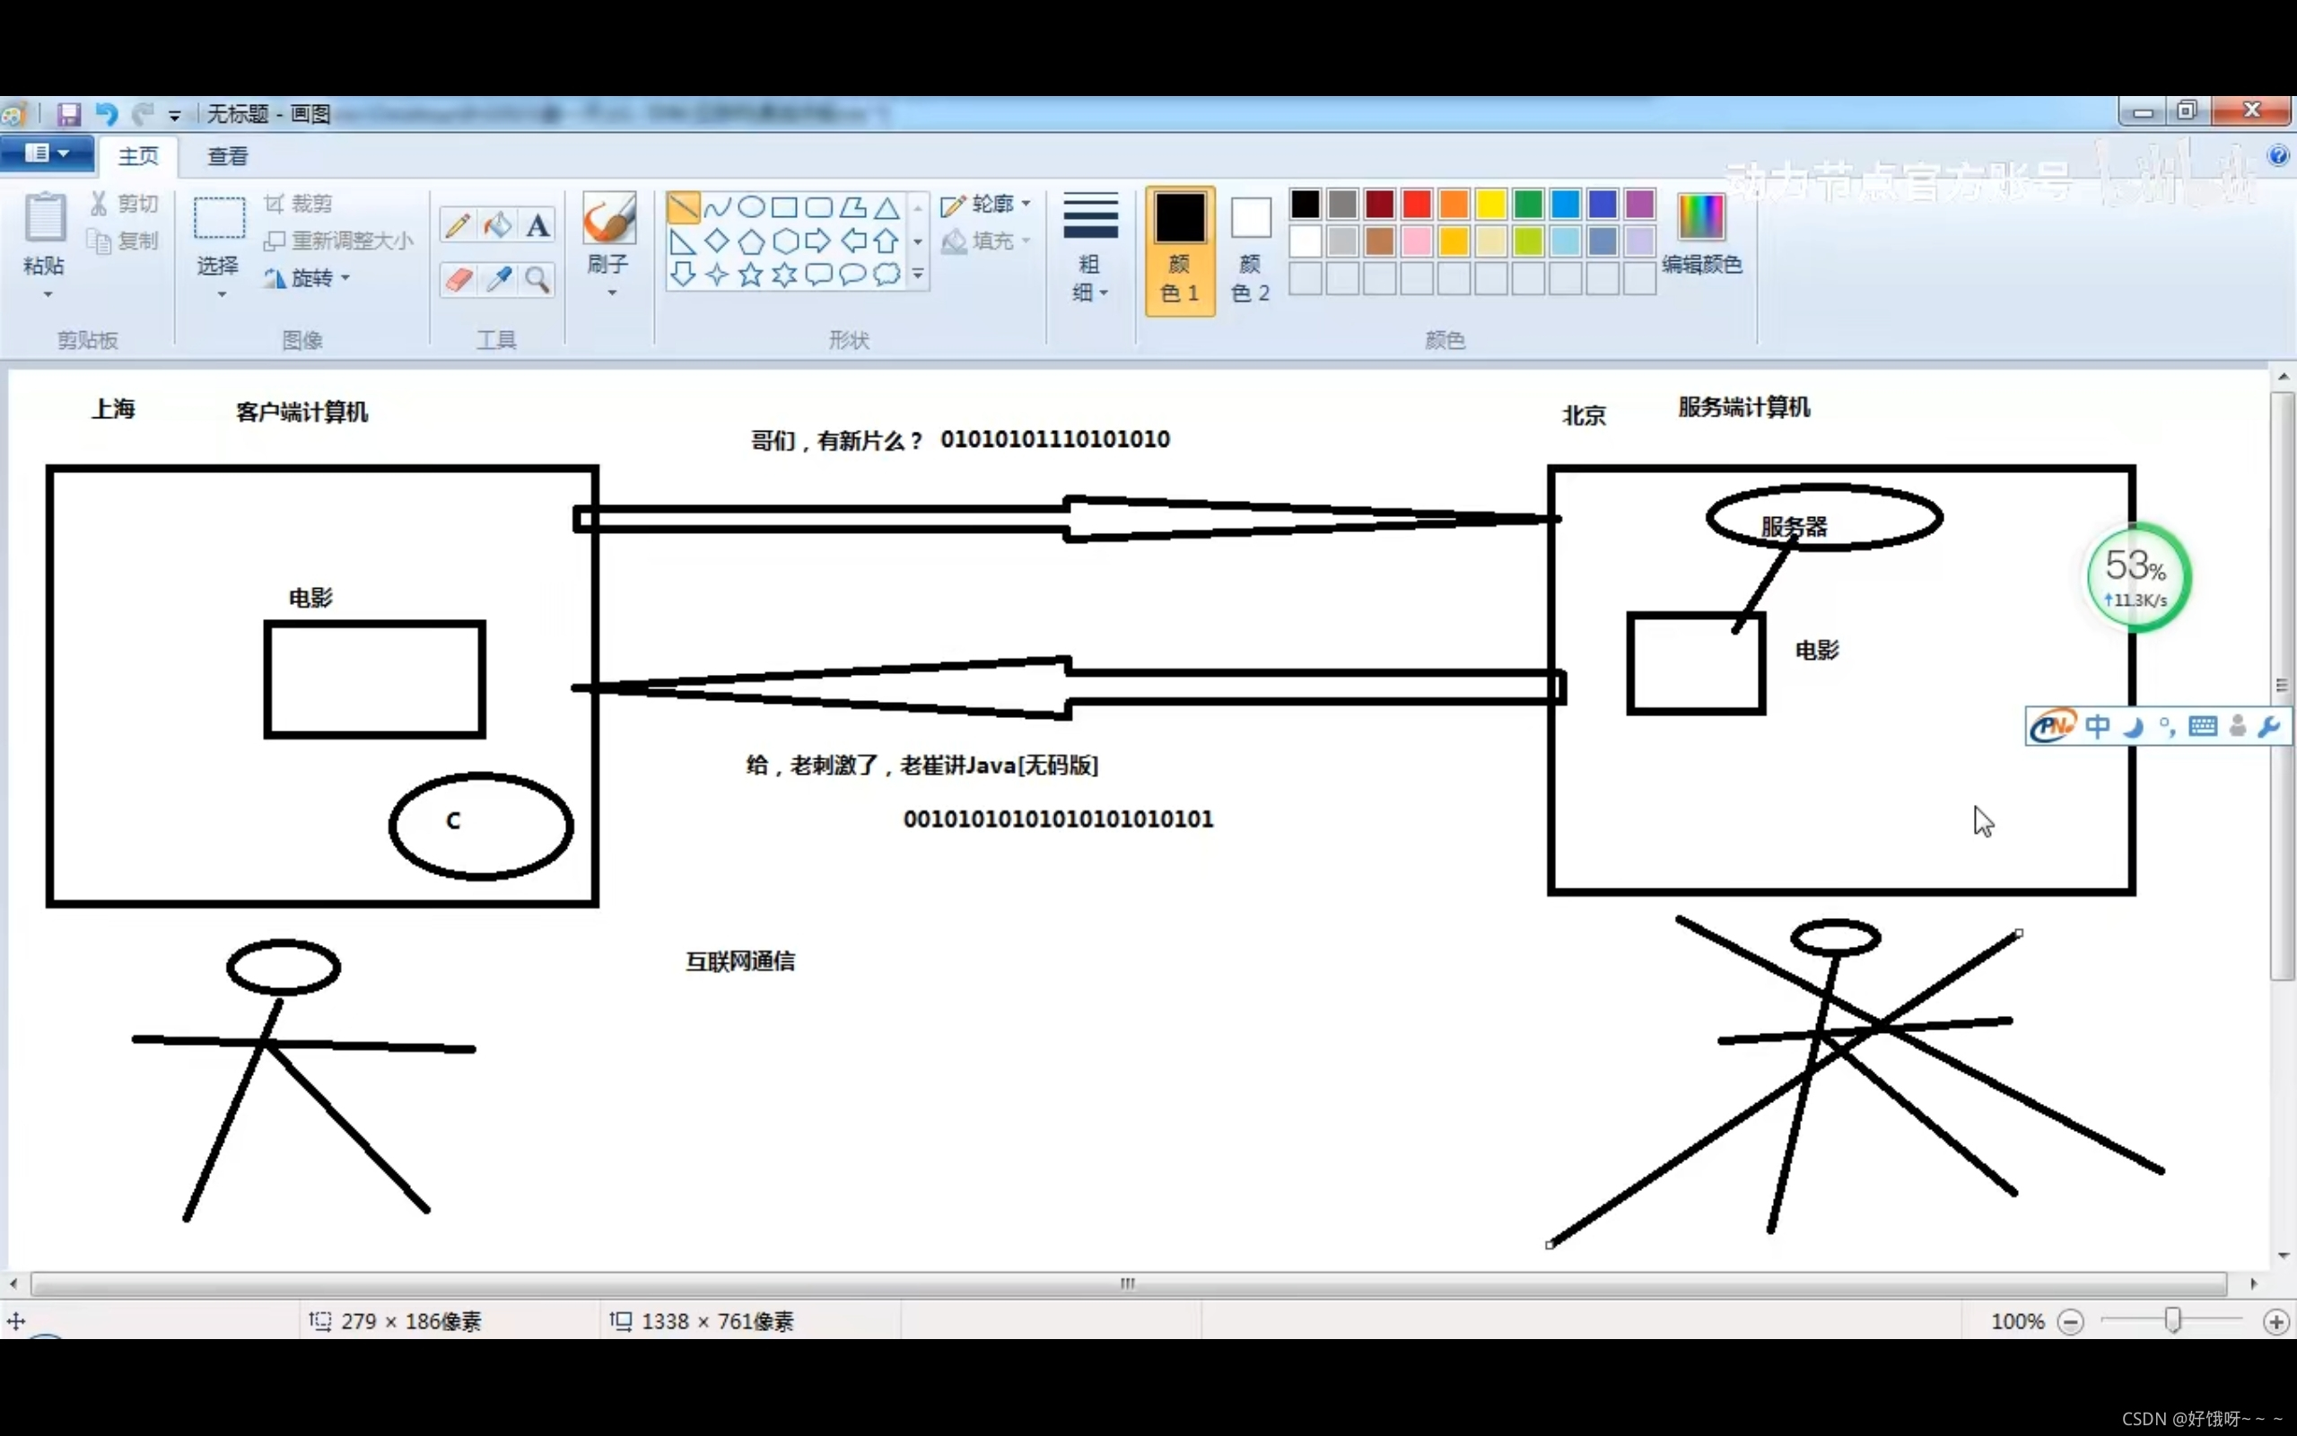2297x1436 pixels.
Task: Select the Fill with color bucket tool
Action: click(x=497, y=226)
